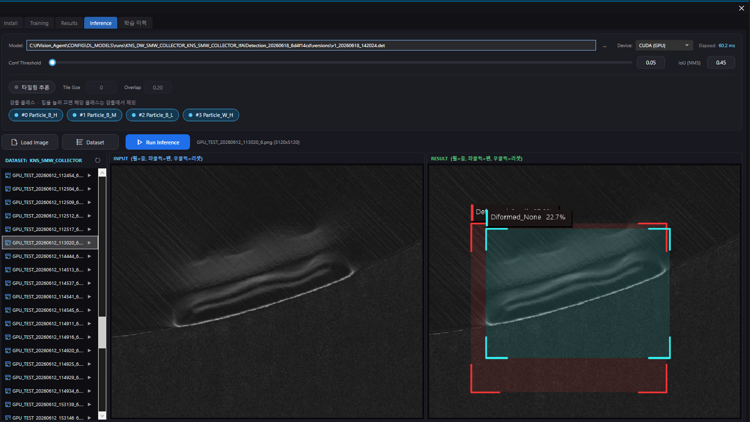Click the Conf Threshold slider handle

pyautogui.click(x=52, y=63)
